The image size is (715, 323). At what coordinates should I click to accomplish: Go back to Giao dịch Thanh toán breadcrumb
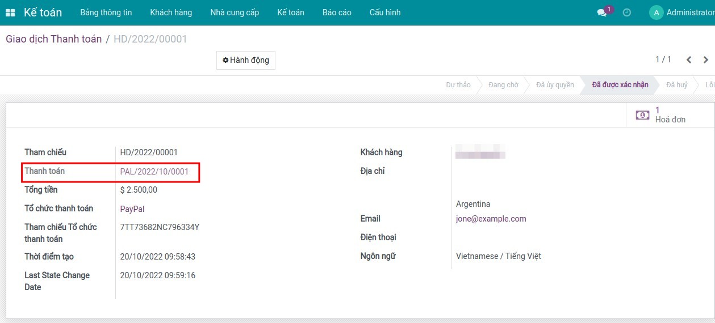click(x=54, y=39)
